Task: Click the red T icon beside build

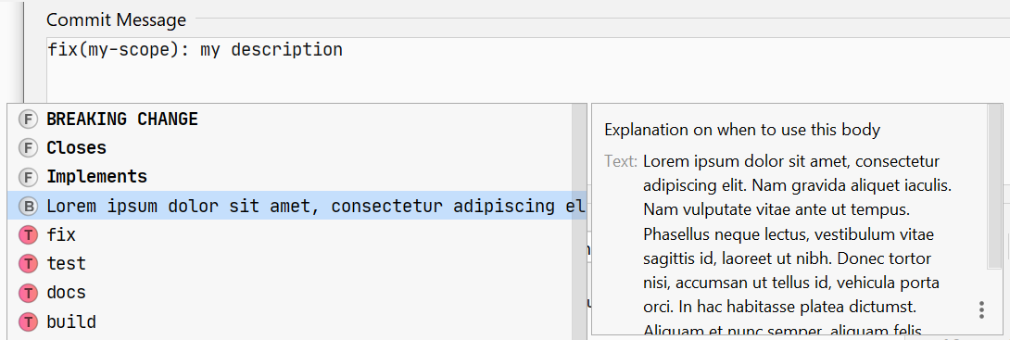Action: tap(28, 322)
